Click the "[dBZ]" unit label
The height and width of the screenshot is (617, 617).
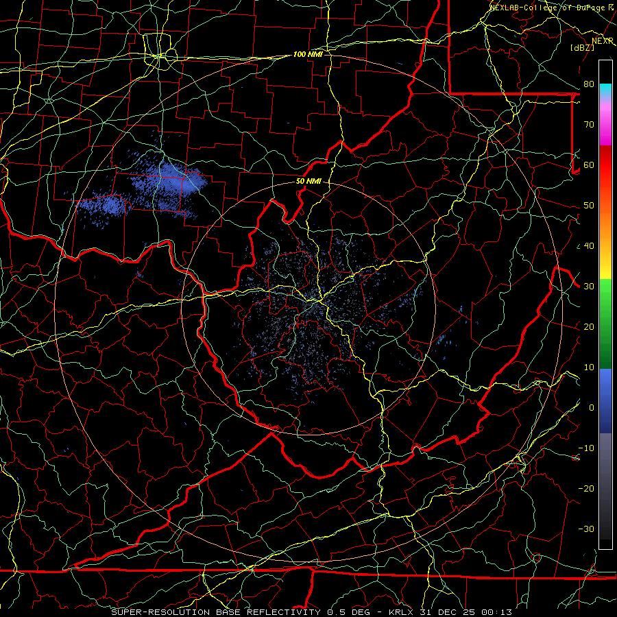pos(582,47)
